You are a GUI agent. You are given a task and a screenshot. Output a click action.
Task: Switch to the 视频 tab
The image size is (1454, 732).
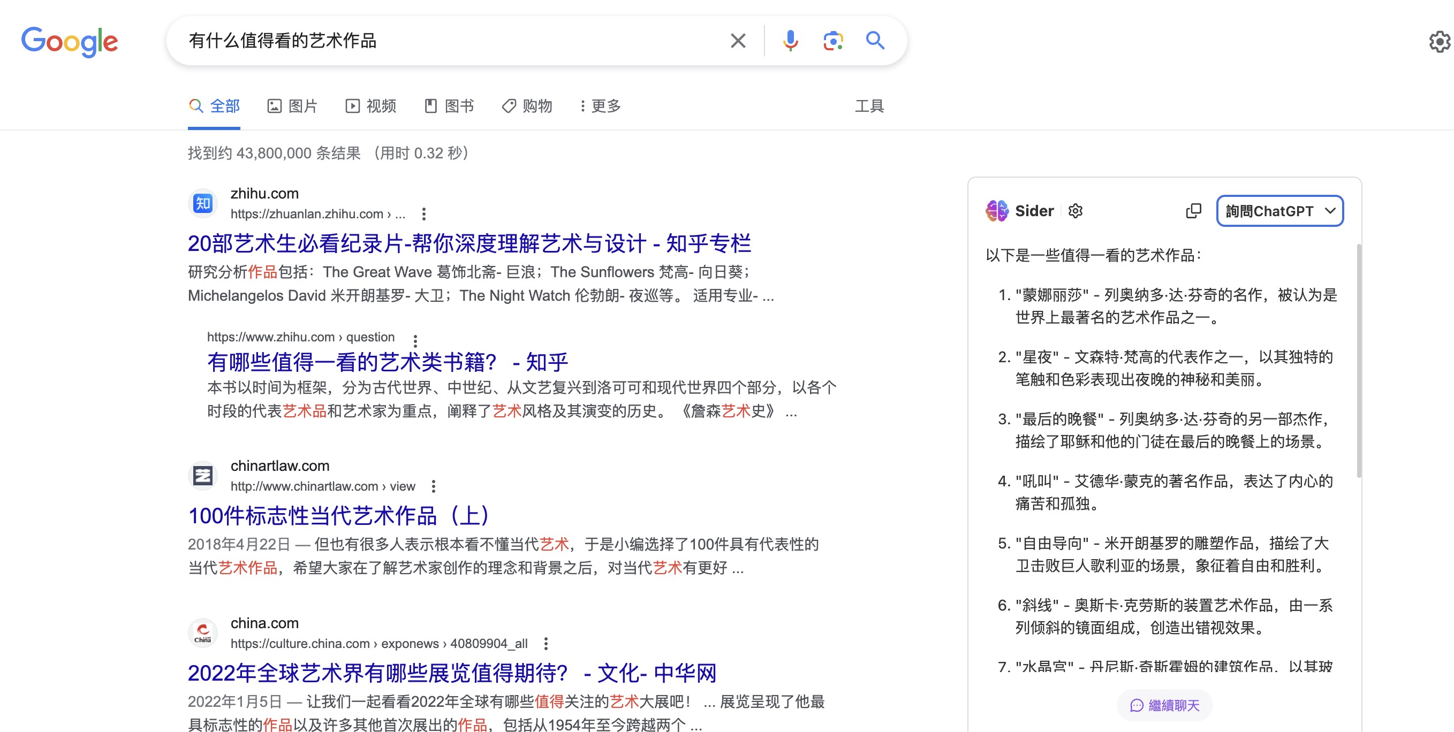pos(371,106)
